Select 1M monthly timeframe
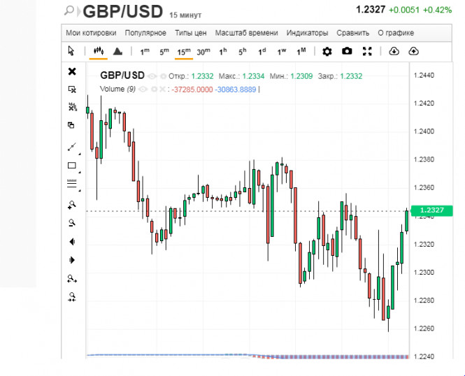The height and width of the screenshot is (376, 465). 301,52
